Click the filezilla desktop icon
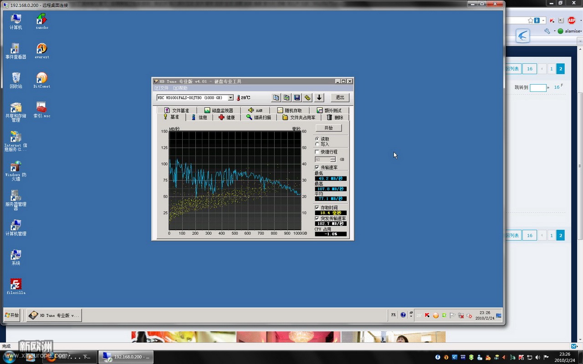 pyautogui.click(x=16, y=287)
